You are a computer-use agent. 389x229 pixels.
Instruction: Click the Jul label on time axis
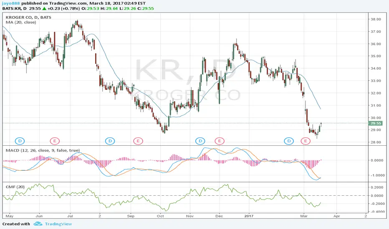click(x=70, y=216)
